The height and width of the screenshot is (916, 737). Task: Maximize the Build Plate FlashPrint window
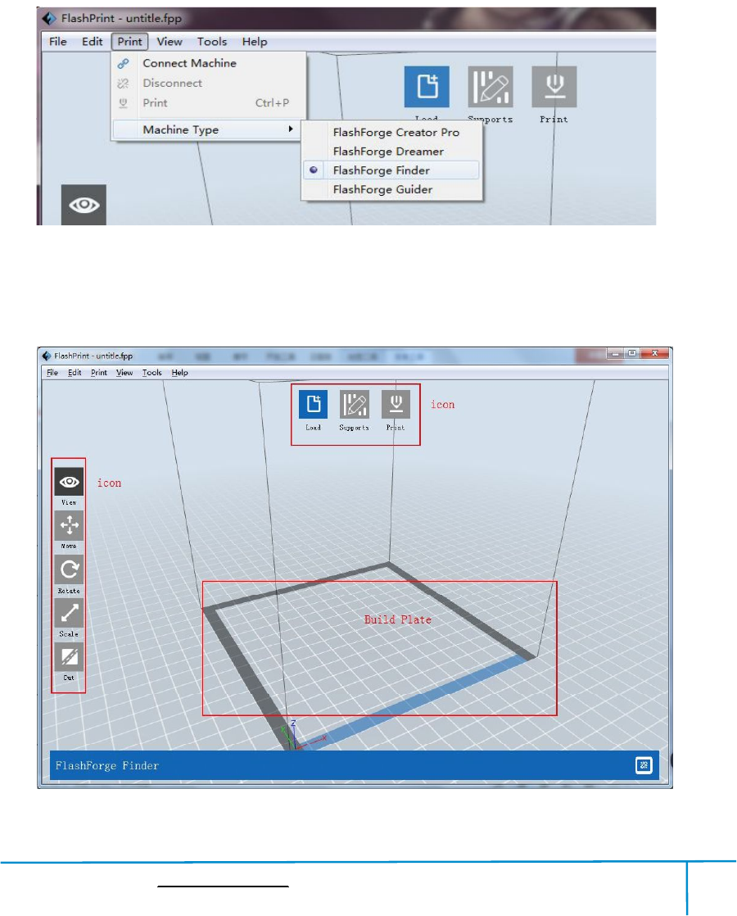[632, 353]
